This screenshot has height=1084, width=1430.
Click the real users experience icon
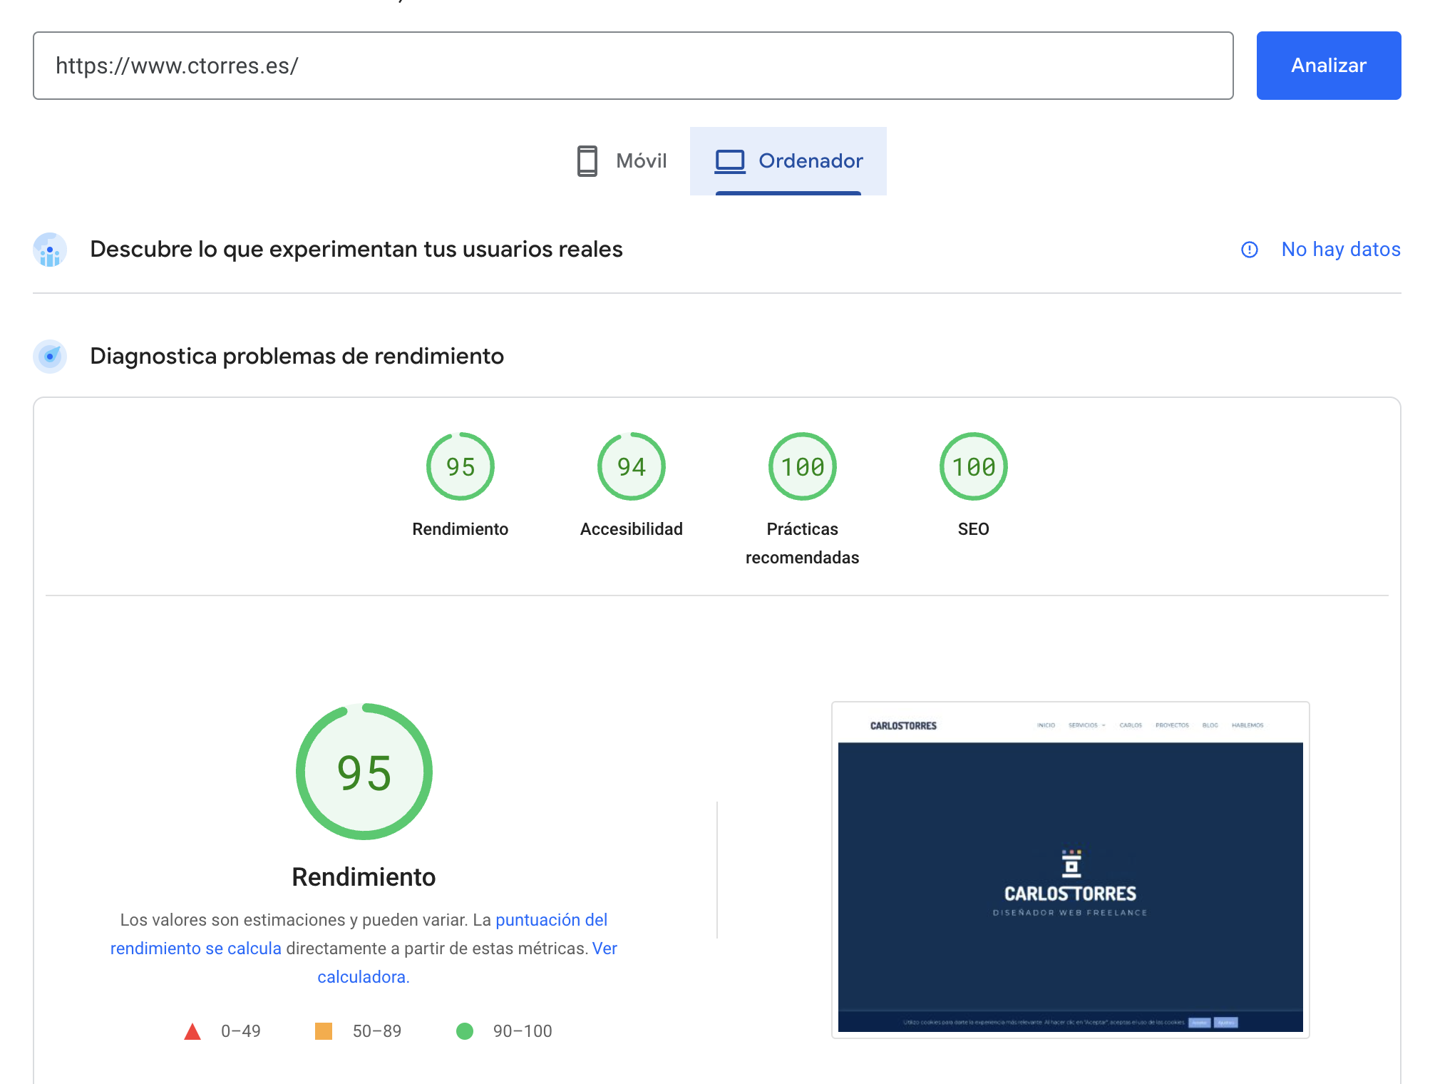pyautogui.click(x=50, y=250)
